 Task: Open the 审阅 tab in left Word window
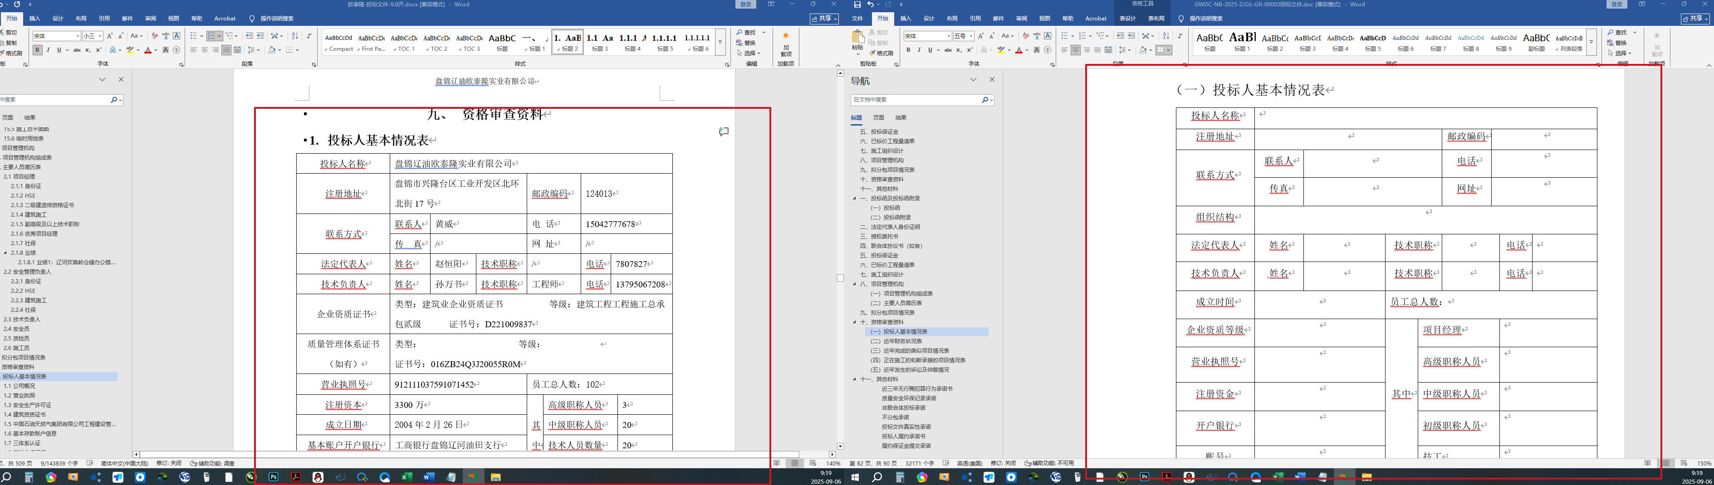pos(150,19)
